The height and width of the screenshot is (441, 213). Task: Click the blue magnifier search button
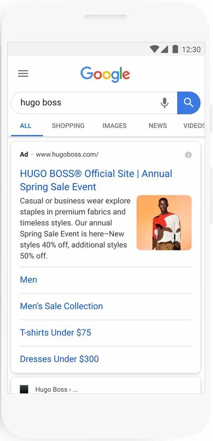pos(188,103)
